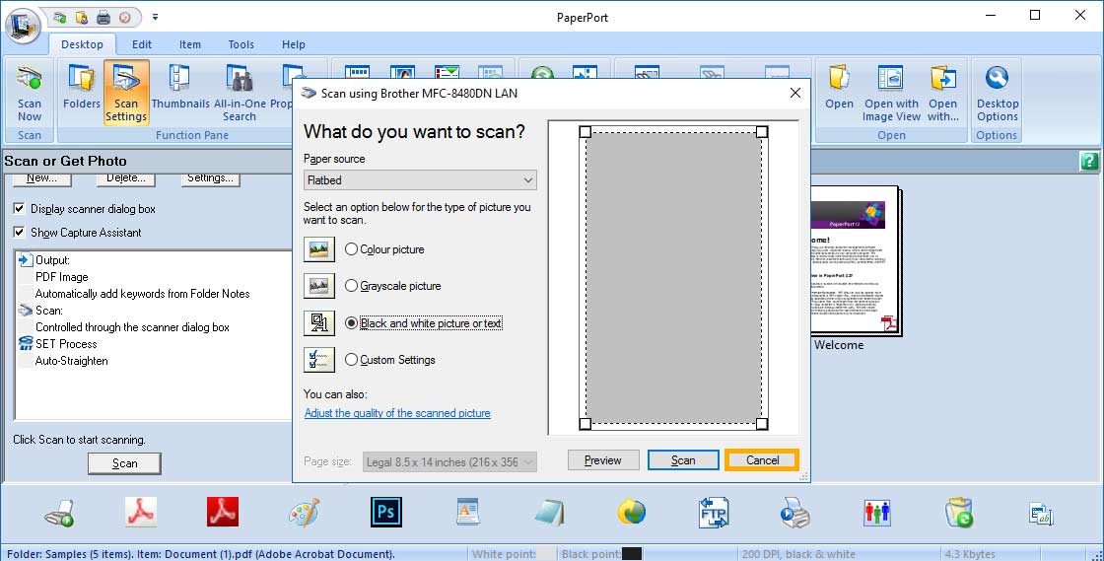1104x561 pixels.
Task: Select the Colour picture radio button
Action: click(351, 249)
